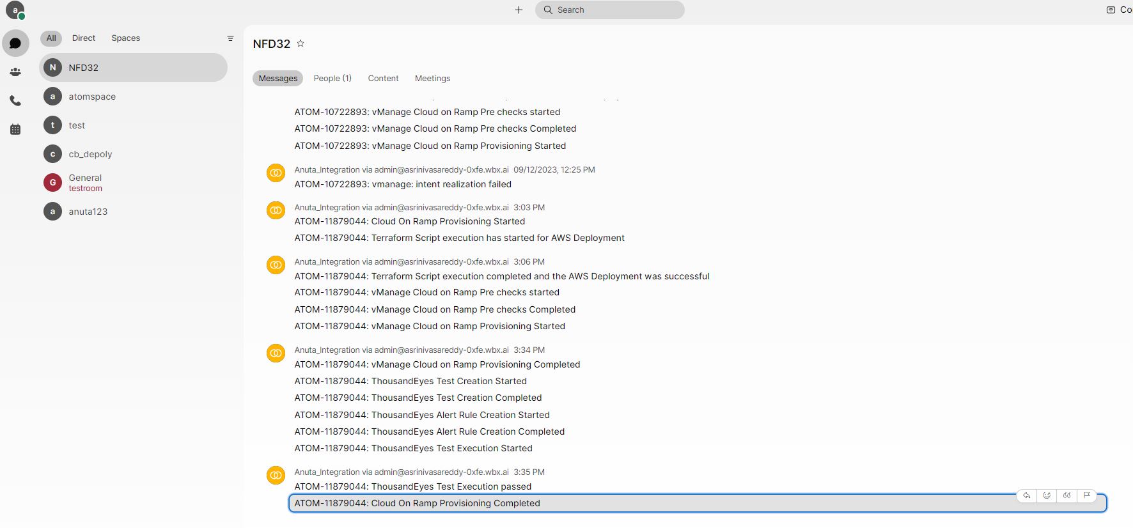
Task: Click the 3:06 PM timestamp
Action: (529, 261)
